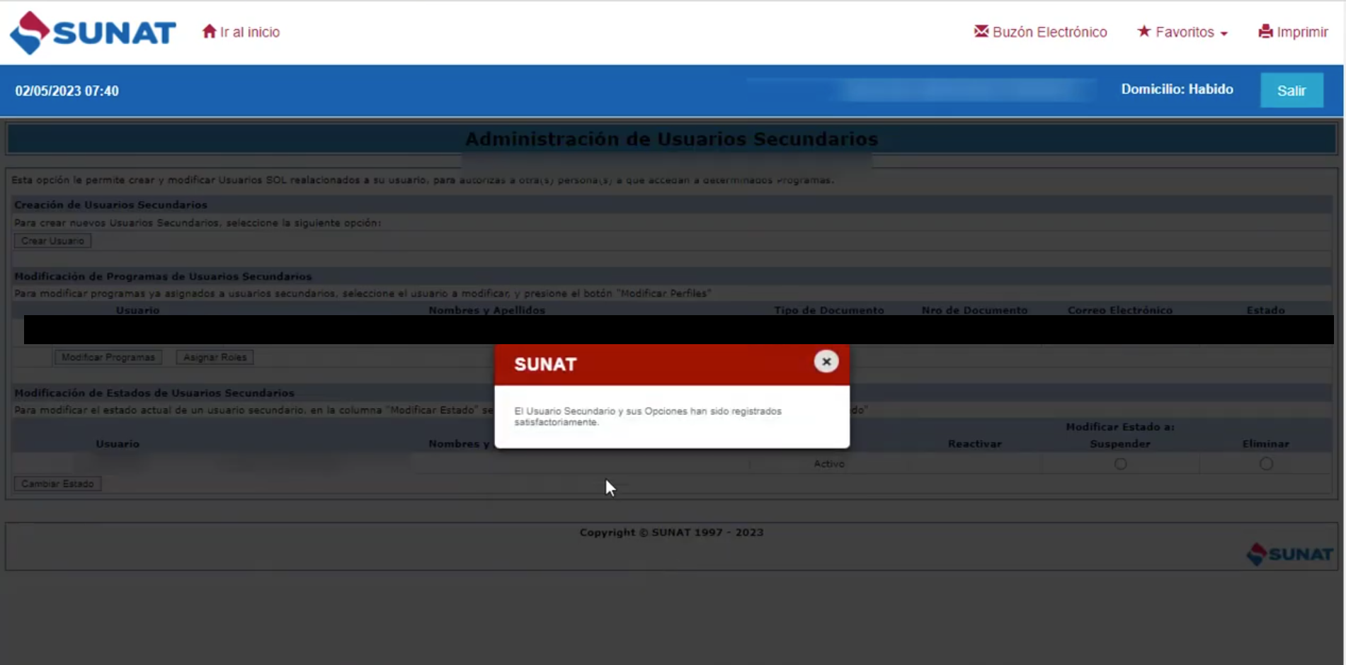This screenshot has height=665, width=1346.
Task: Select the Suspender radio button
Action: click(x=1120, y=464)
